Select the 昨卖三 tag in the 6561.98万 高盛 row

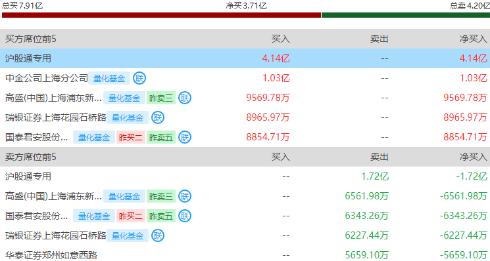pyautogui.click(x=161, y=196)
